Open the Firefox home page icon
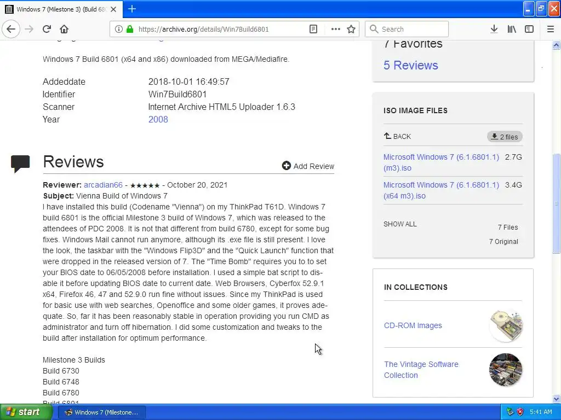This screenshot has width=561, height=420. [x=64, y=29]
